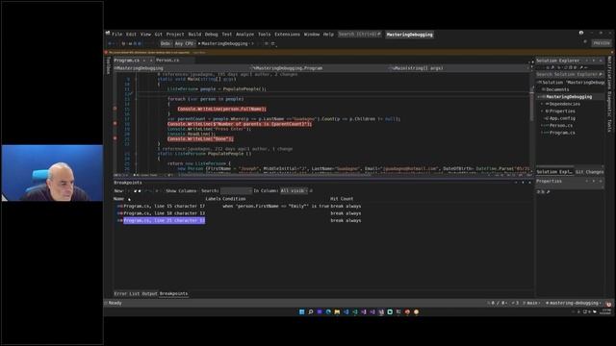Select the 'Program.cs, line 18 character 13' breakpoint row

(x=165, y=213)
